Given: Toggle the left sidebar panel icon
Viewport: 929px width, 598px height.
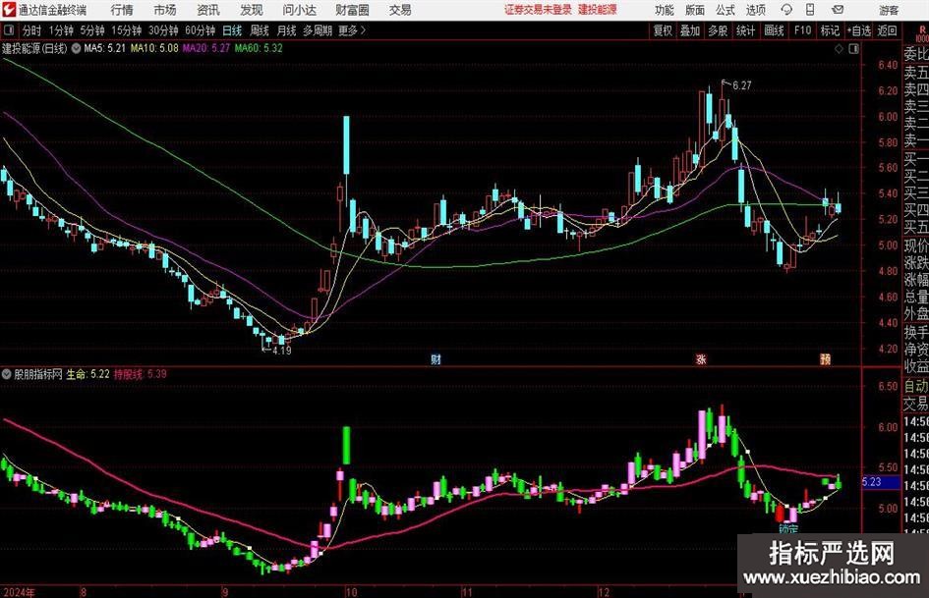Looking at the screenshot, I should point(8,30).
